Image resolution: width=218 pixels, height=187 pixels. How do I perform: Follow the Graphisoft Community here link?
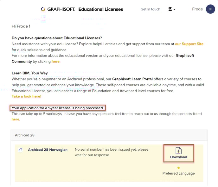pos(56,61)
